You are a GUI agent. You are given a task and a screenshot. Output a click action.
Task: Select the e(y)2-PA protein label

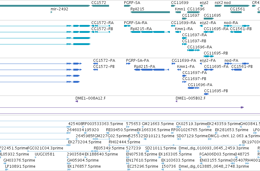(208, 61)
